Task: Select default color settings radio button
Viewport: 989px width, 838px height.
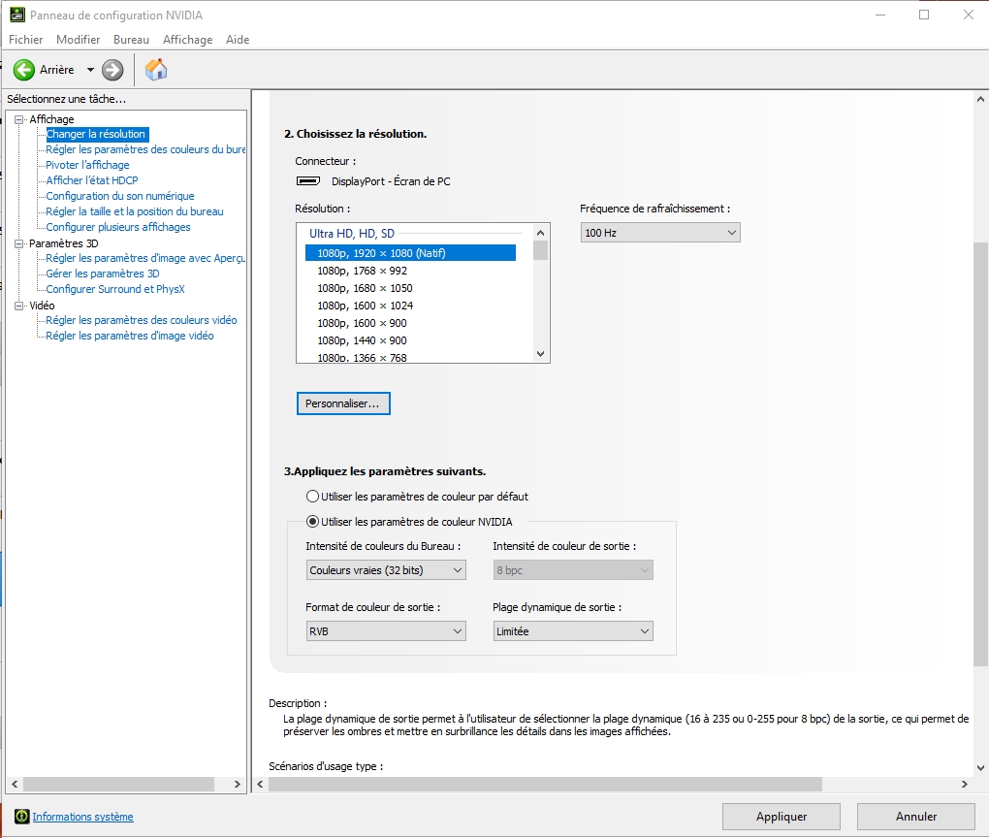Action: coord(312,497)
